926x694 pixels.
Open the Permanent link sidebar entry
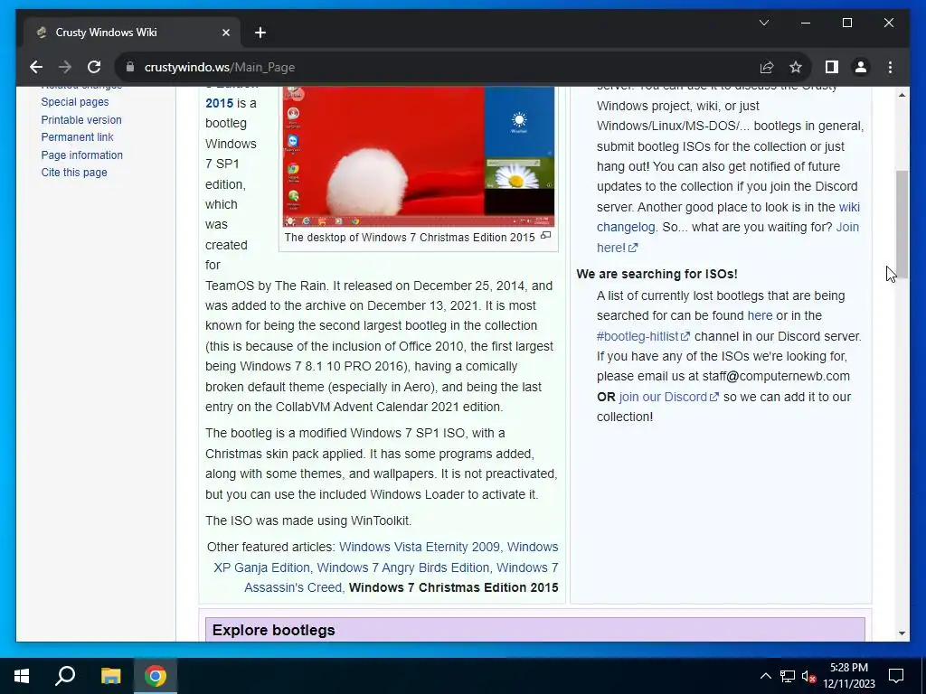(78, 137)
